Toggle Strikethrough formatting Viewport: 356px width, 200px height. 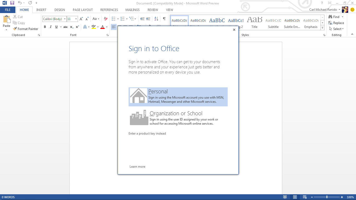click(65, 27)
